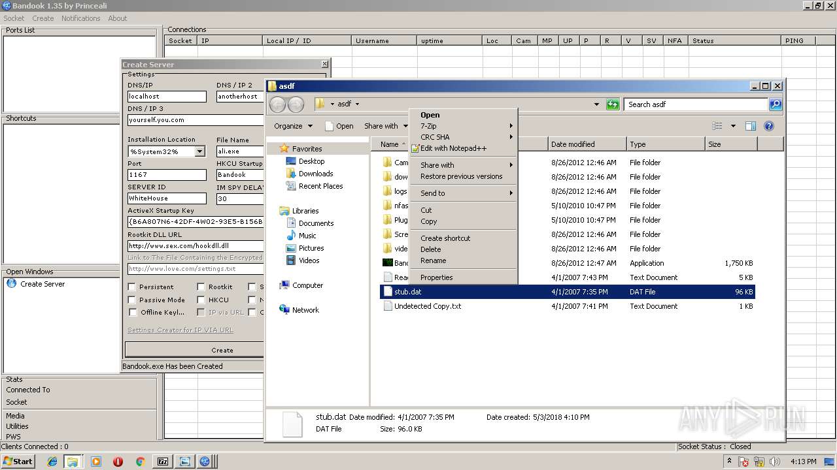Image resolution: width=837 pixels, height=470 pixels.
Task: Select Computer in the navigation pane
Action: point(307,285)
